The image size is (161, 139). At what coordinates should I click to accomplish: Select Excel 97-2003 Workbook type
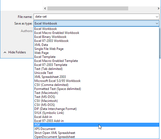pos(51,41)
